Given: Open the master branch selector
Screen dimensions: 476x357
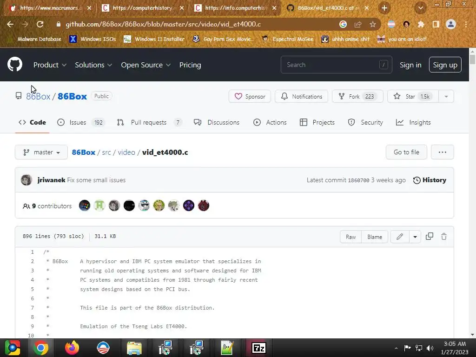Looking at the screenshot, I should (x=41, y=152).
